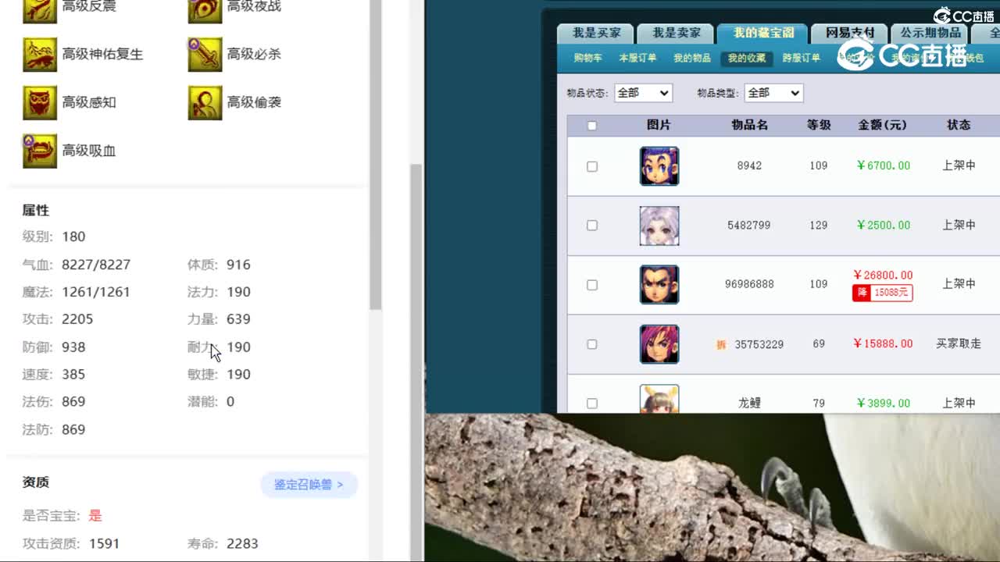Image resolution: width=1000 pixels, height=562 pixels.
Task: Select the 高级偷袭 skill icon
Action: point(205,103)
